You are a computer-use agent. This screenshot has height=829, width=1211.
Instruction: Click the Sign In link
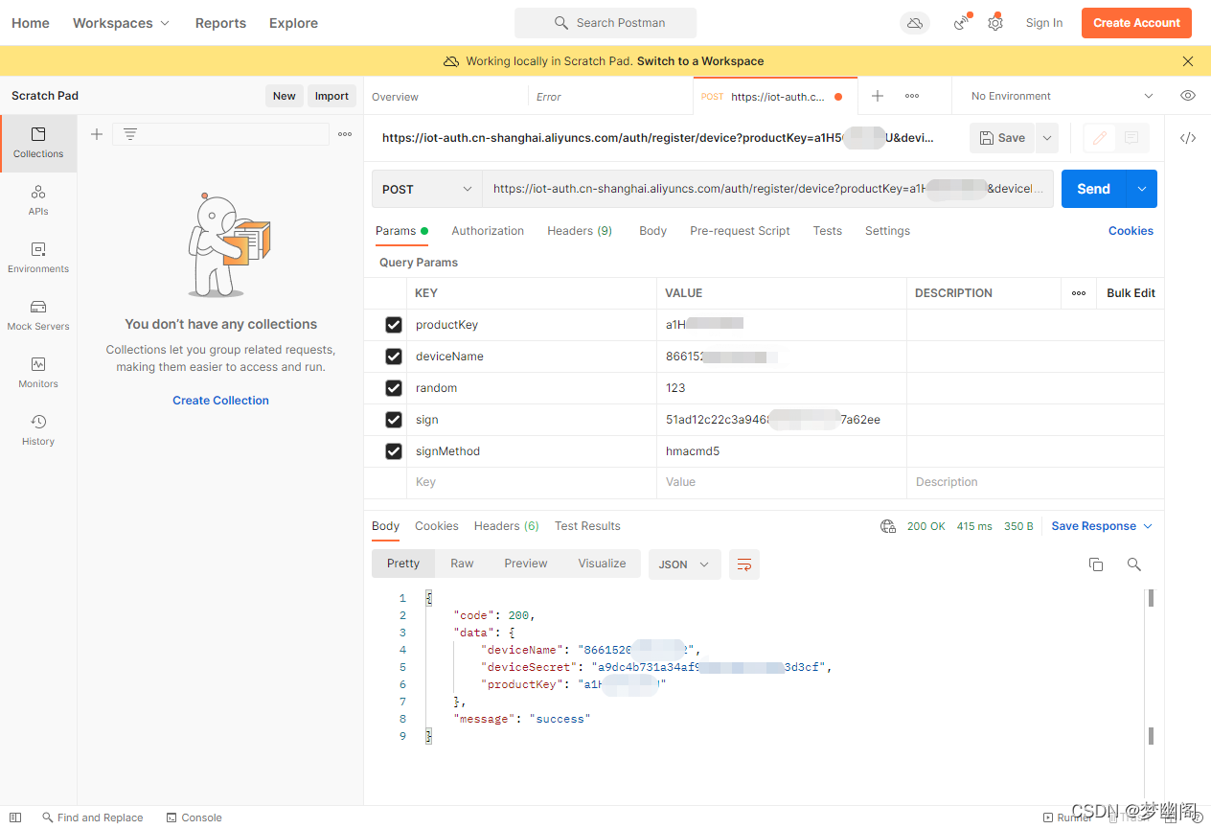(1044, 23)
